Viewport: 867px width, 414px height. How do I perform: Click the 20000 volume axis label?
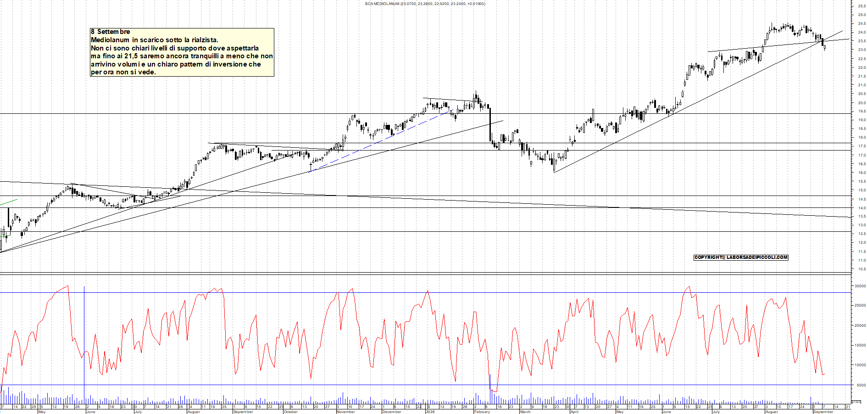(x=860, y=325)
